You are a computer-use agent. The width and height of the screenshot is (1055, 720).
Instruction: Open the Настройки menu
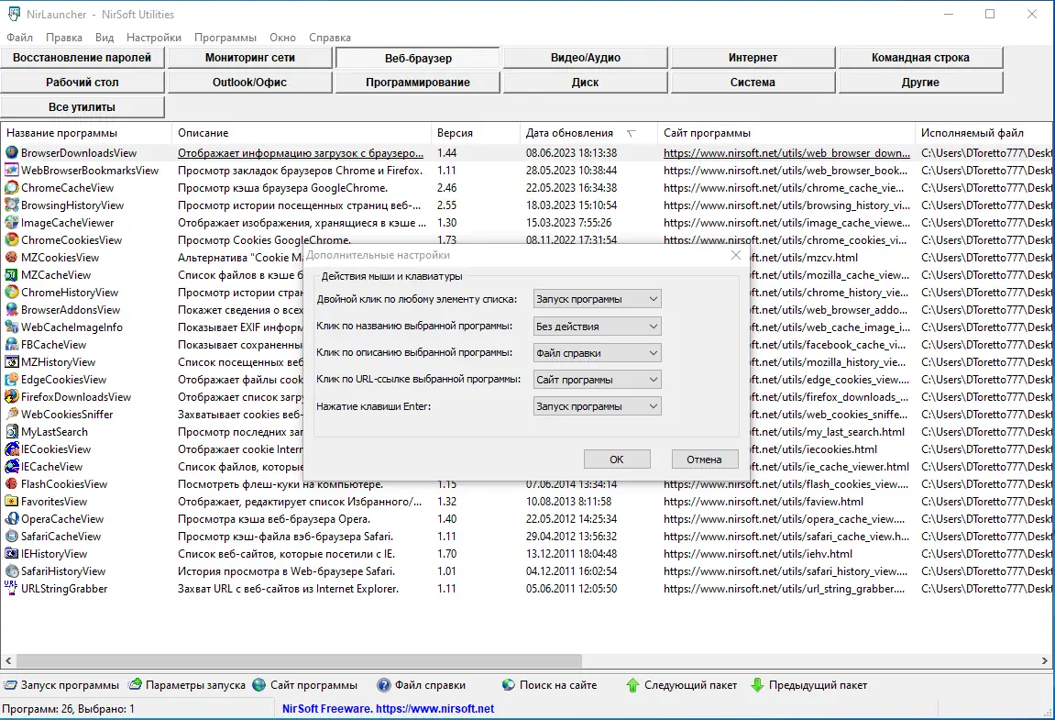pyautogui.click(x=153, y=38)
